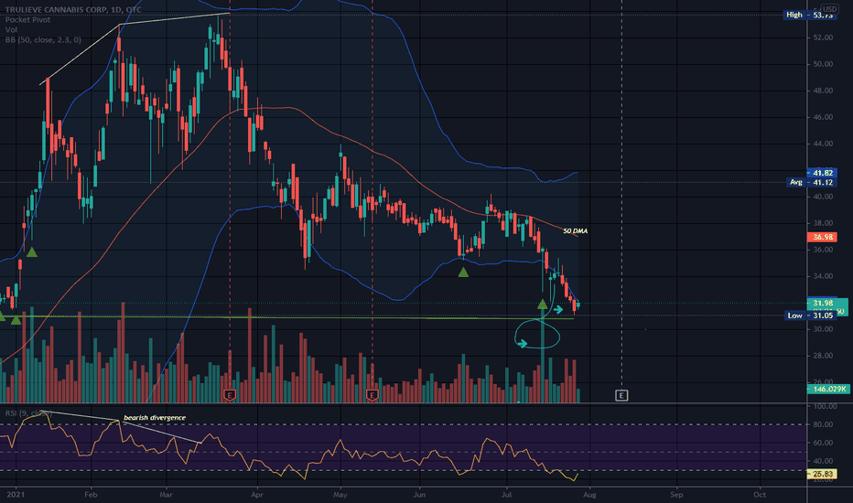Select the Pocket Pivot indicator label
This screenshot has height=503, width=853.
(27, 19)
